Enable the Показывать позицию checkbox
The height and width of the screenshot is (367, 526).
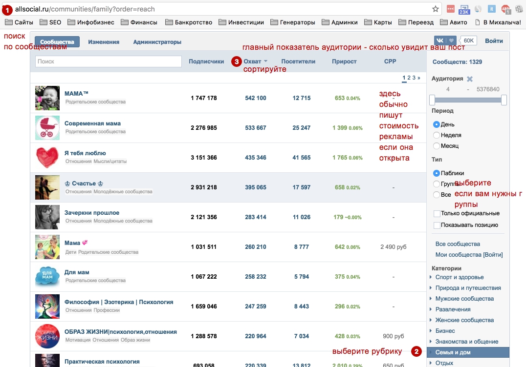(437, 225)
